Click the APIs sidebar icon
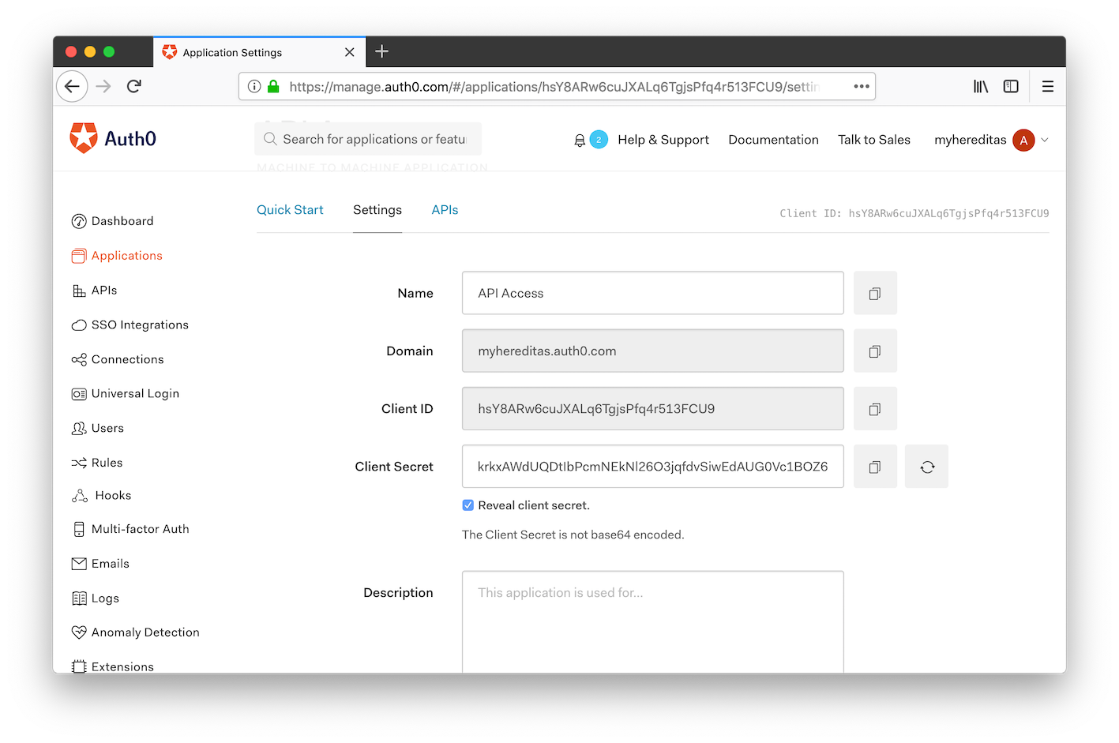This screenshot has height=743, width=1119. [x=79, y=291]
